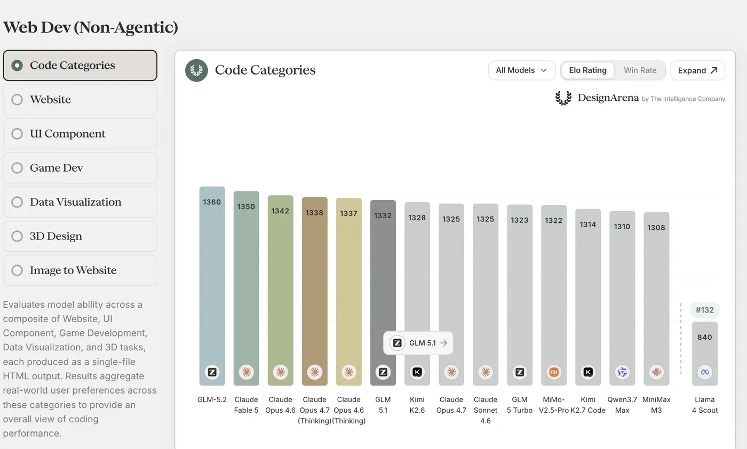Click the GLM 5 Turbo logo icon
The width and height of the screenshot is (747, 449).
click(520, 372)
